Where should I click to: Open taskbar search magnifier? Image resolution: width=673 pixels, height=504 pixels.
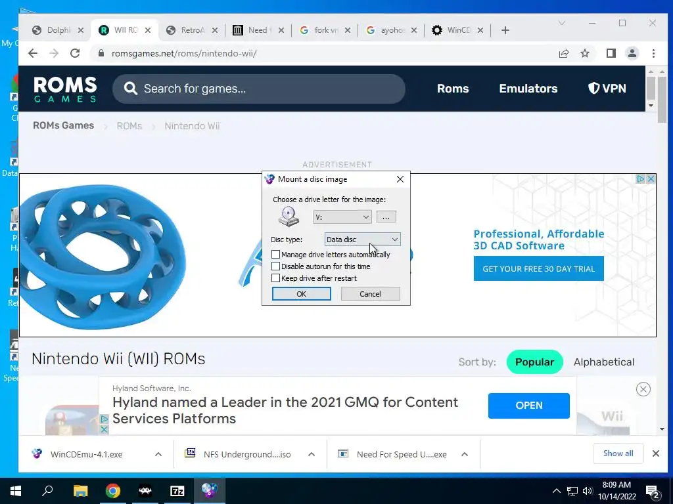pyautogui.click(x=47, y=491)
